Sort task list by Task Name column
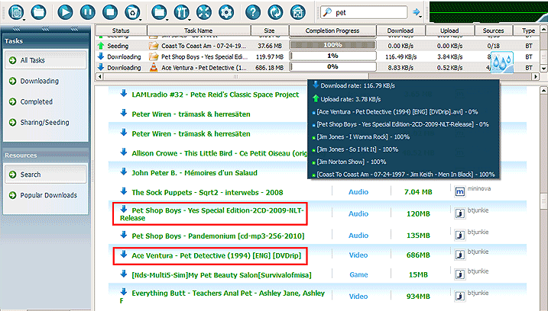The image size is (548, 311). (x=199, y=30)
